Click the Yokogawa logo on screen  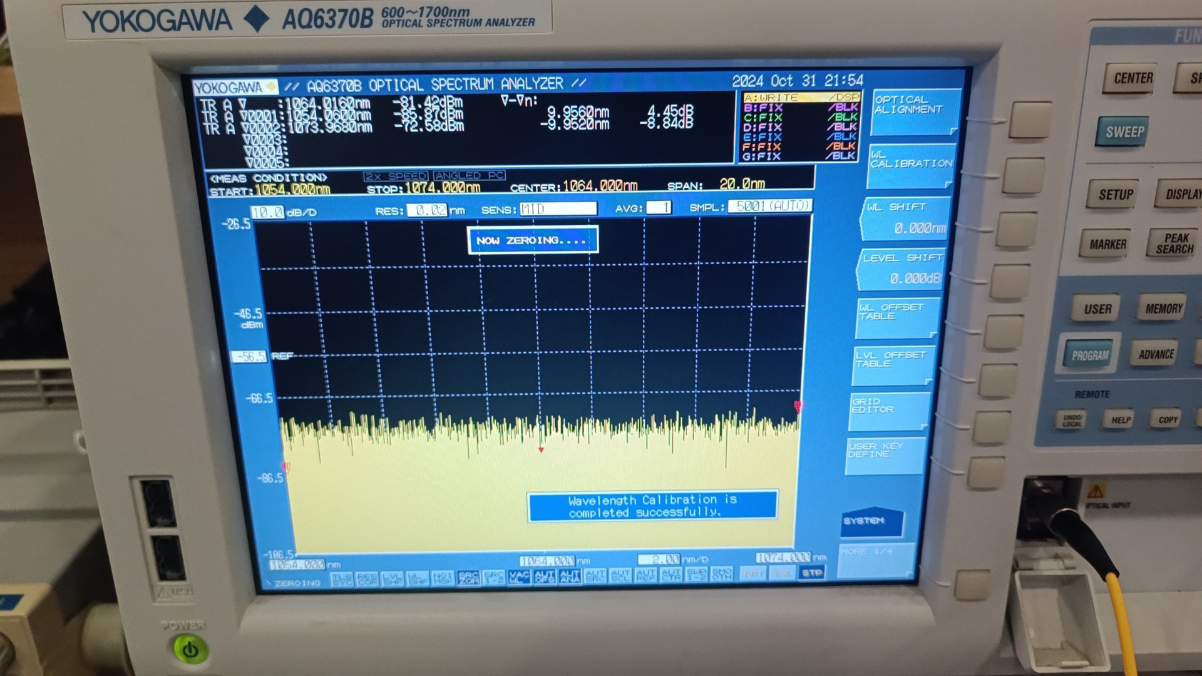point(235,88)
